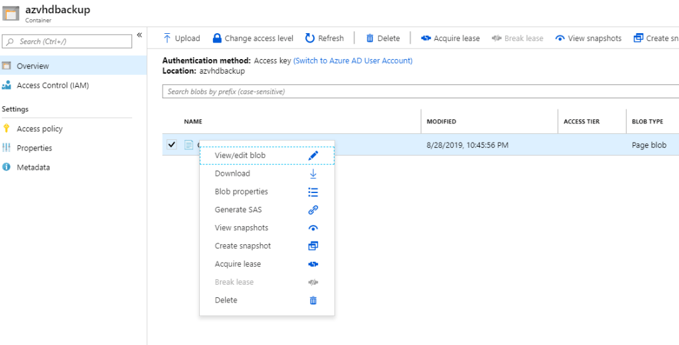Sort the list by Modified column
The image size is (679, 345).
click(441, 121)
